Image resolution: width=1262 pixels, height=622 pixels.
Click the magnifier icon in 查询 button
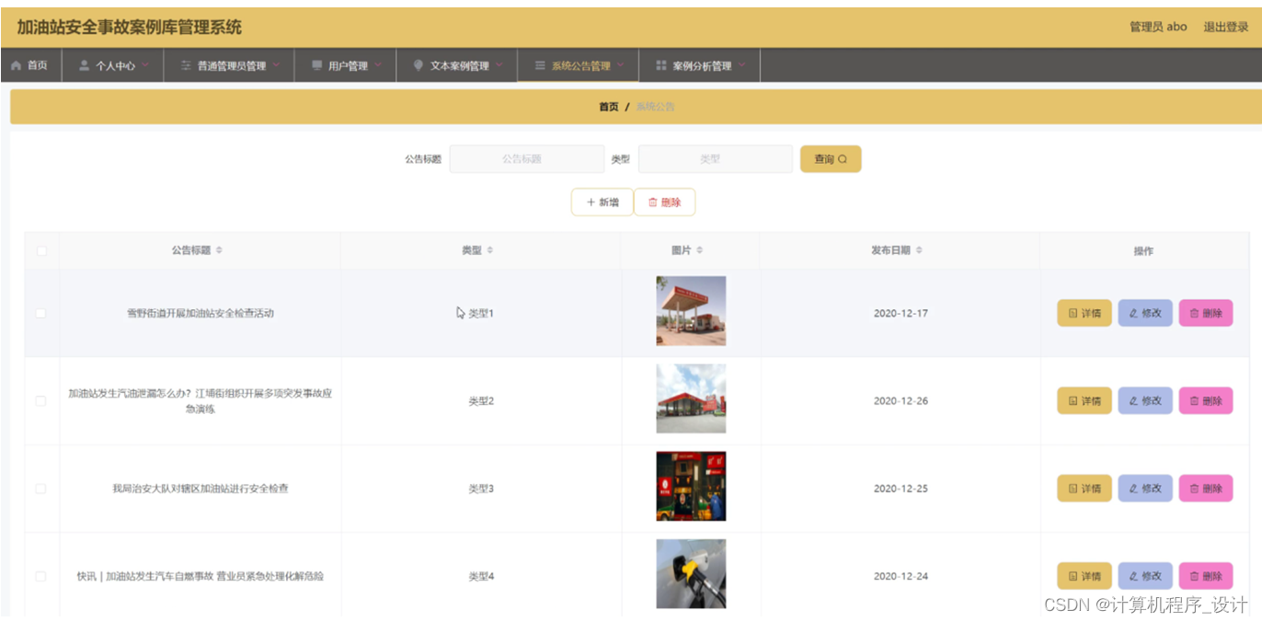pyautogui.click(x=843, y=159)
